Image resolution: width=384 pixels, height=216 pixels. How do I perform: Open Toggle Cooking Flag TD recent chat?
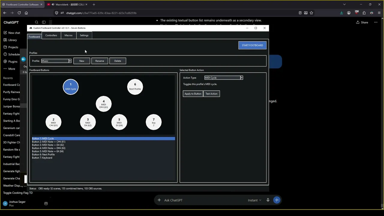click(x=18, y=193)
